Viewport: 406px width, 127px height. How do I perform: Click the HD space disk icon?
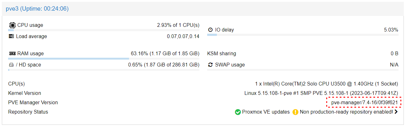click(11, 65)
